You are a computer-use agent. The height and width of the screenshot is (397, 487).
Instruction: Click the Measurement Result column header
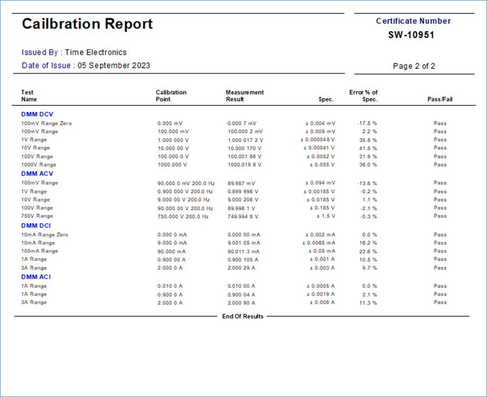[x=245, y=96]
